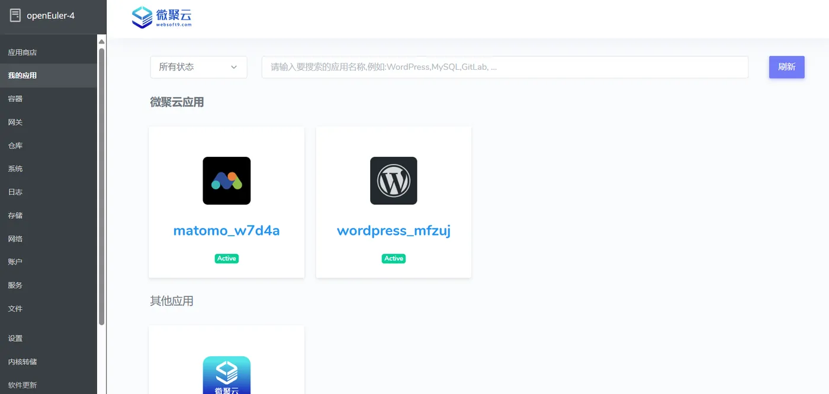Viewport: 829px width, 394px height.
Task: Click the 微聚云应用 section heading
Action: tap(177, 102)
